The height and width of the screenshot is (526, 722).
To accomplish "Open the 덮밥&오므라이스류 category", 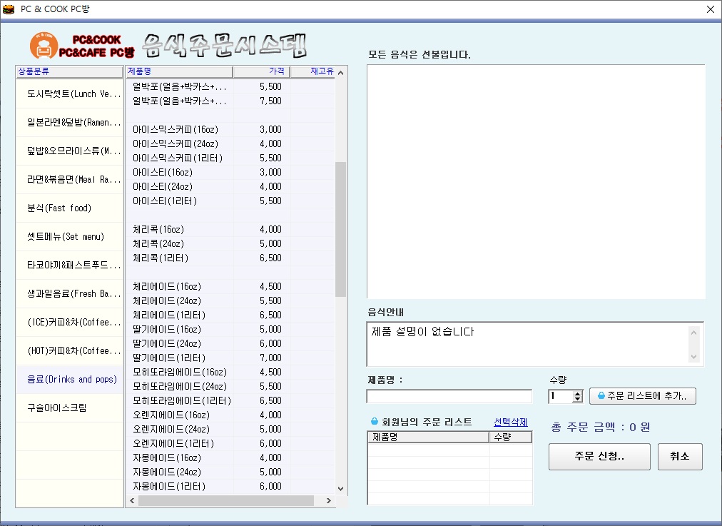I will 70,151.
